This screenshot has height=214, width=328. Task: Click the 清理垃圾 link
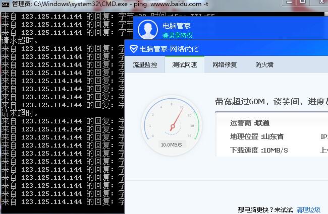point(308,209)
